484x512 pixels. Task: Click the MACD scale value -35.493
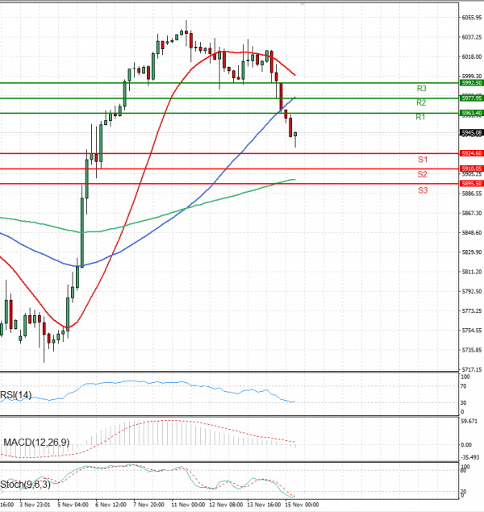[470, 457]
